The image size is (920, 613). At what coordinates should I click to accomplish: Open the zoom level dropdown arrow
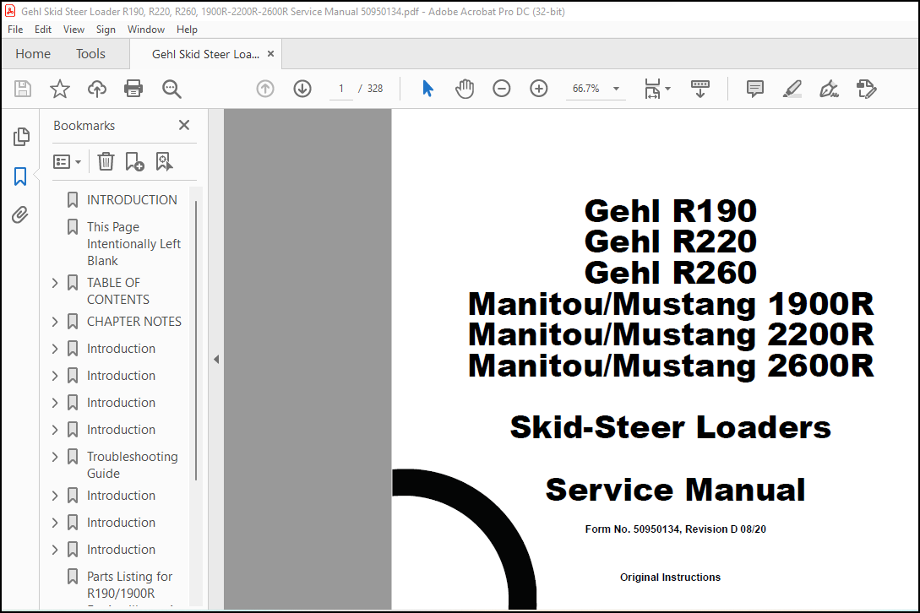click(616, 89)
